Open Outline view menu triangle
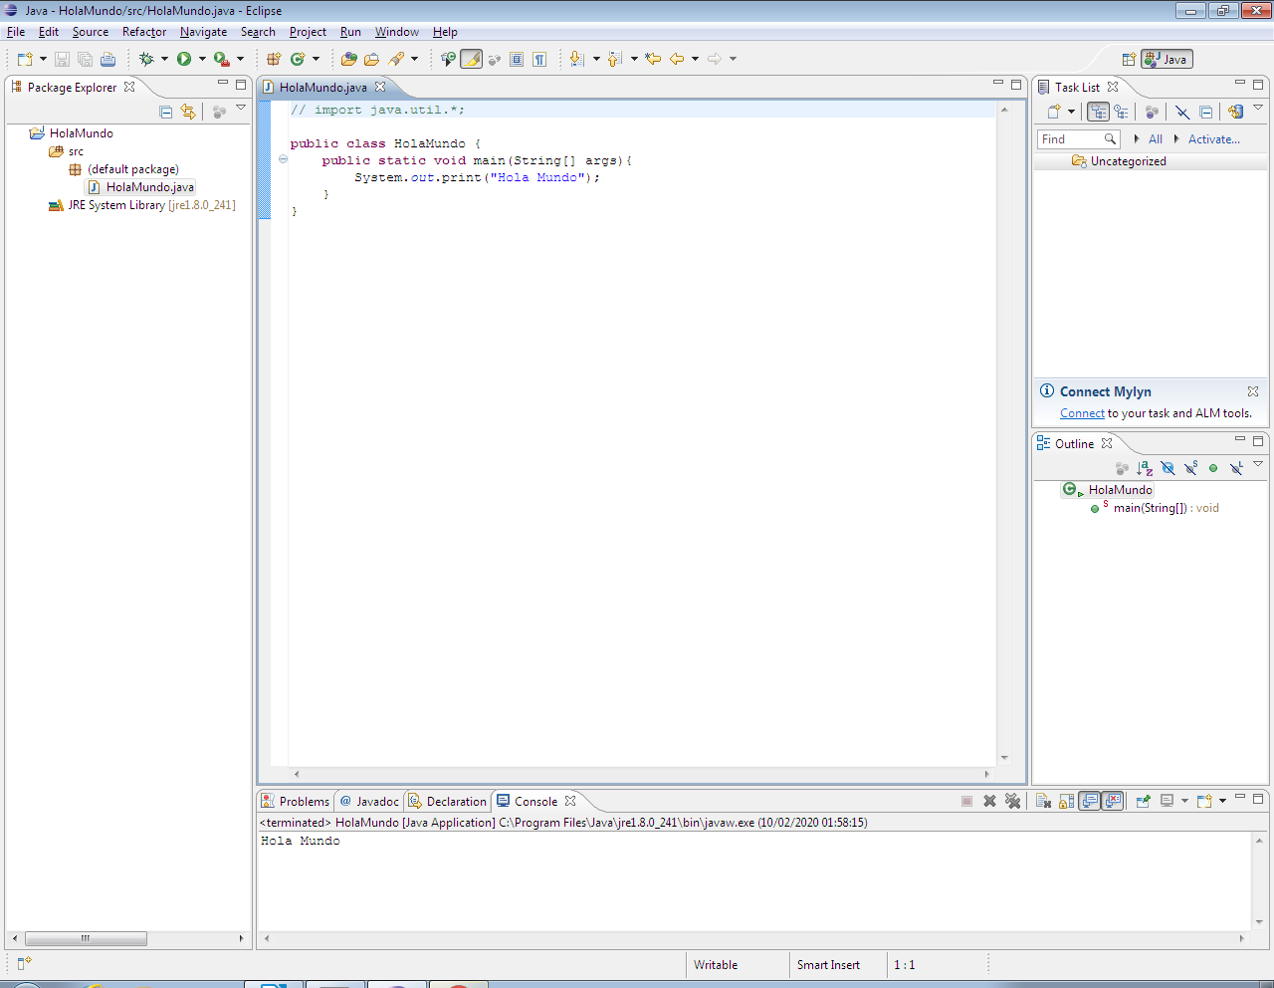Viewport: 1274px width, 988px height. (x=1258, y=463)
